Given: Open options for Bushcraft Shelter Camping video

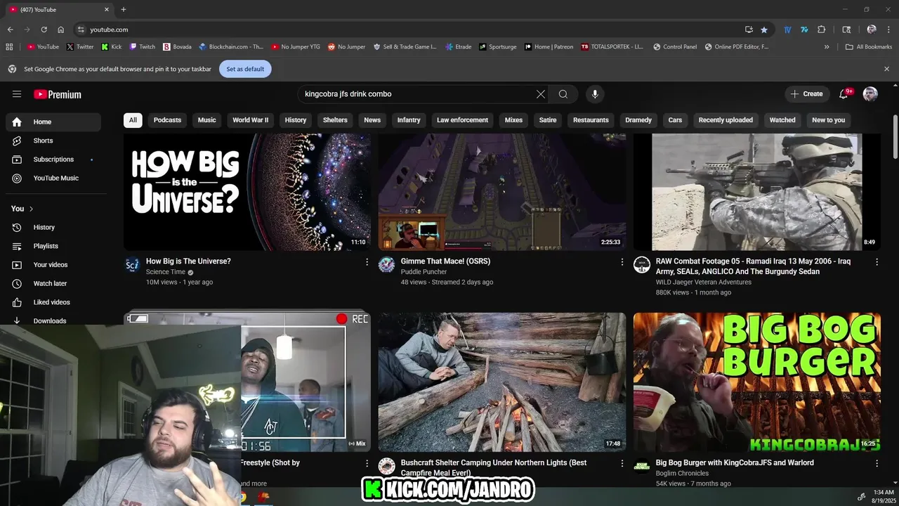Looking at the screenshot, I should [x=622, y=464].
